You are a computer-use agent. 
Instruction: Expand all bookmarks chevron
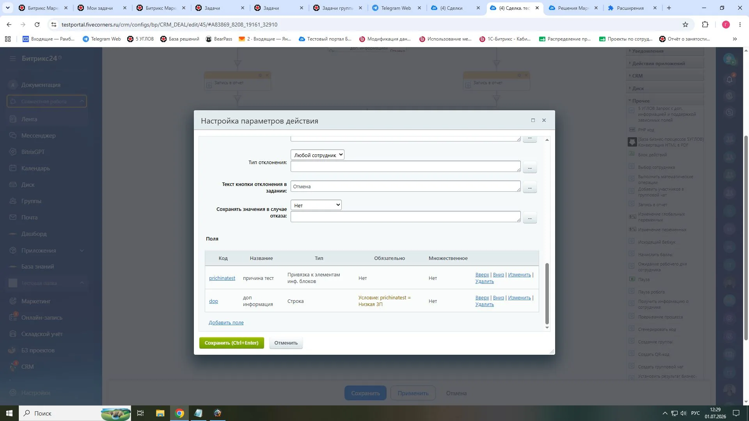[735, 39]
